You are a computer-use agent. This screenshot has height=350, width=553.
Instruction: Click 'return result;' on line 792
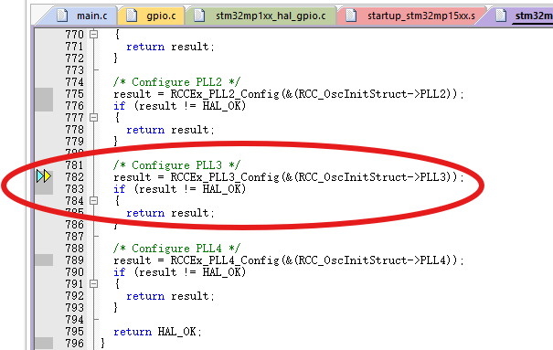[170, 296]
